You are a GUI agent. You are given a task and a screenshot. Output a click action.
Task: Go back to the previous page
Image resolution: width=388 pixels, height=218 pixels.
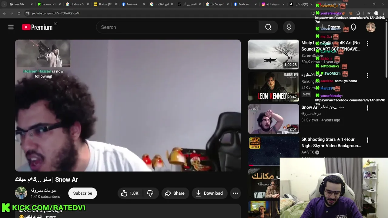click(4, 13)
